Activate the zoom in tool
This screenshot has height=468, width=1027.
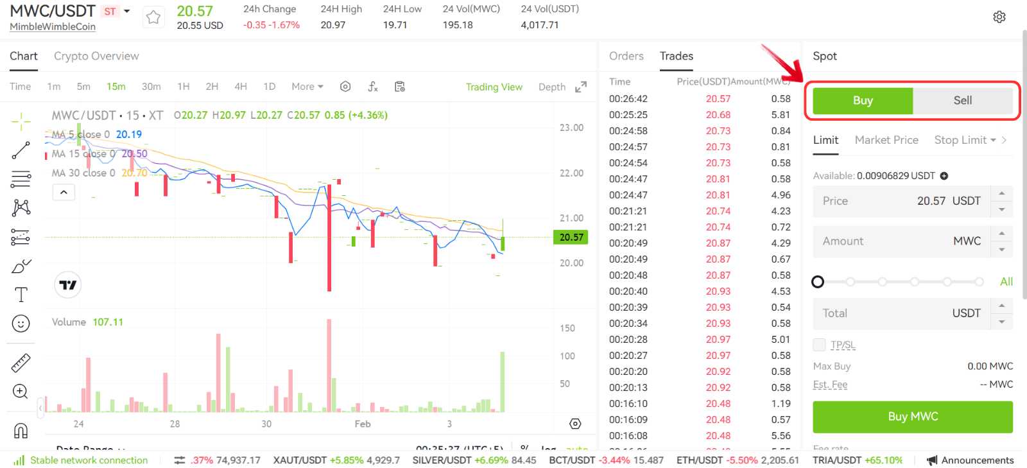pyautogui.click(x=21, y=392)
